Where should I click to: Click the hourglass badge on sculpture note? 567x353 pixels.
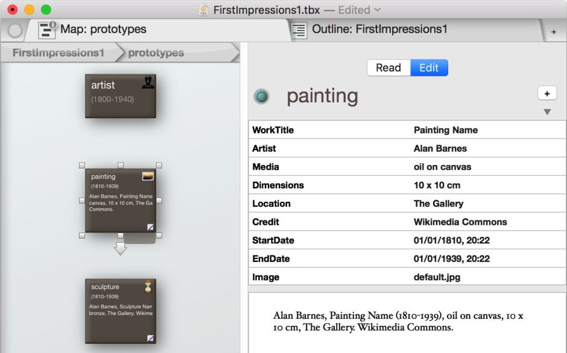tap(148, 286)
